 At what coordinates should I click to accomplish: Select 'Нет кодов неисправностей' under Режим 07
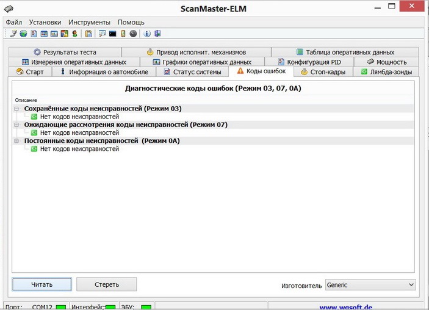(x=79, y=132)
